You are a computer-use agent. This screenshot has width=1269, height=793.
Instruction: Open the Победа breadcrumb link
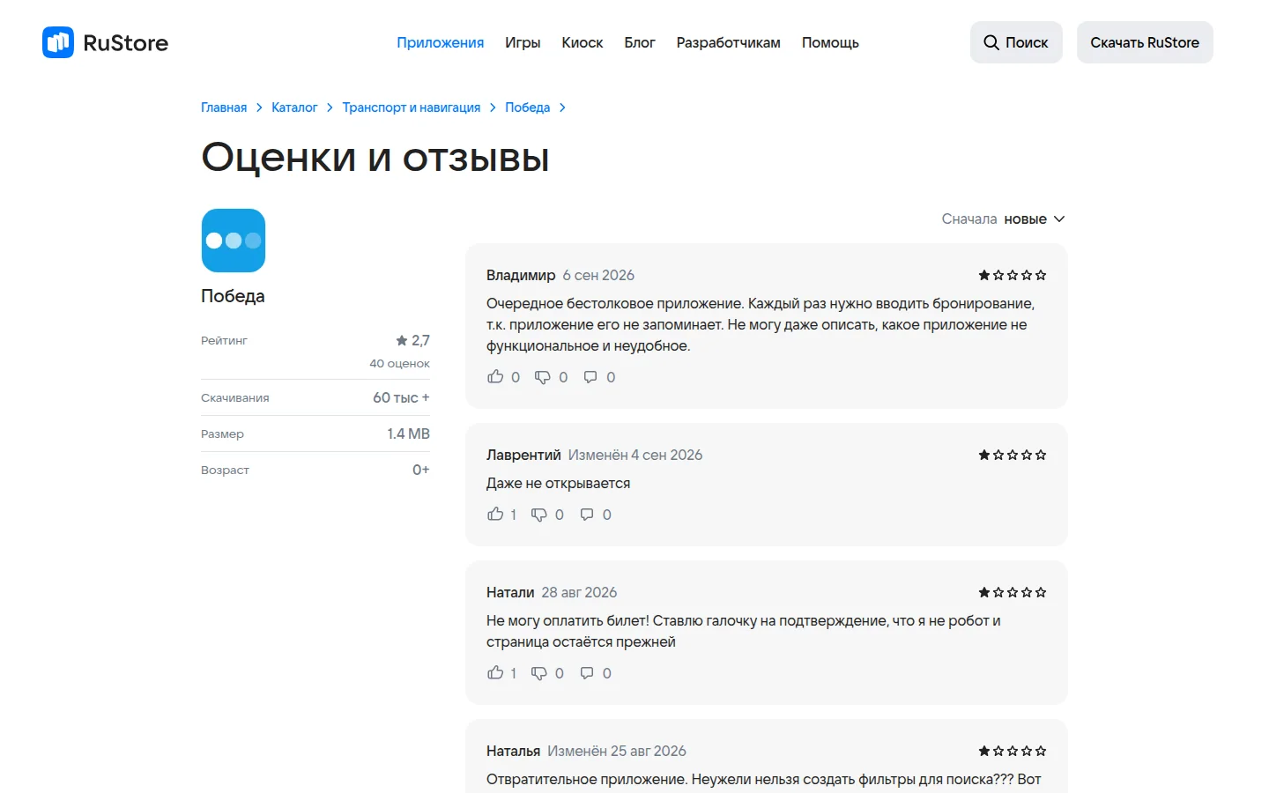(x=527, y=107)
